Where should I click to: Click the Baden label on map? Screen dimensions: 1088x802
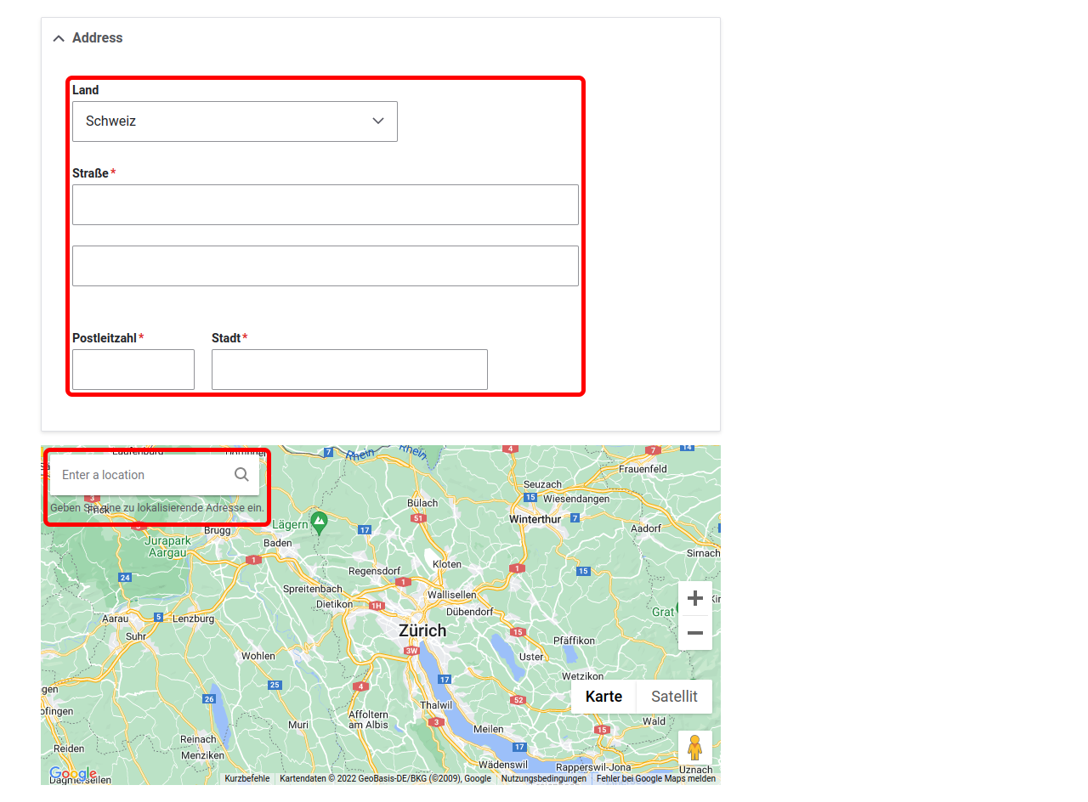click(278, 543)
